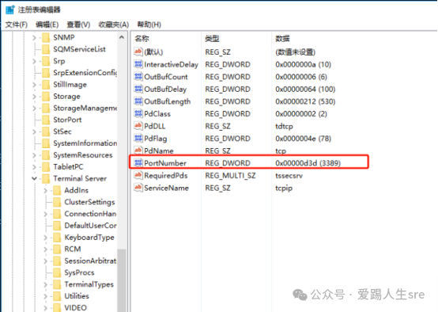Open the 帮助(H) menu
Image resolution: width=438 pixels, height=312 pixels.
tap(149, 25)
